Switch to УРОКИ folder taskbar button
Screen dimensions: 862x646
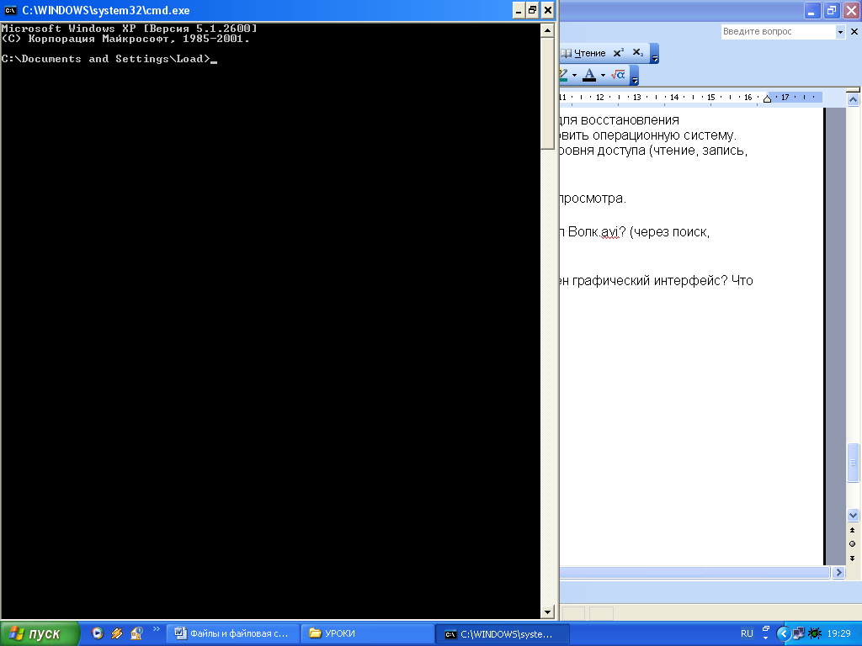click(x=367, y=633)
